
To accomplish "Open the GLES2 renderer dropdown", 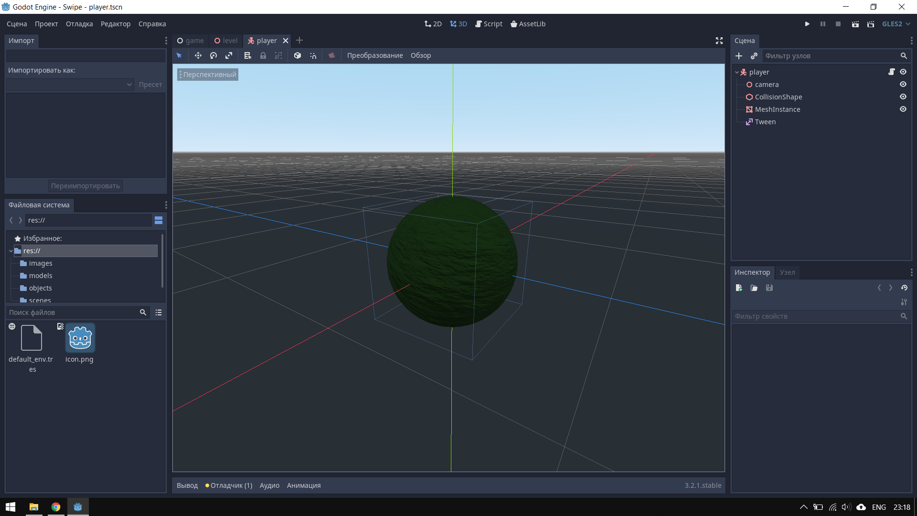I will [x=896, y=24].
